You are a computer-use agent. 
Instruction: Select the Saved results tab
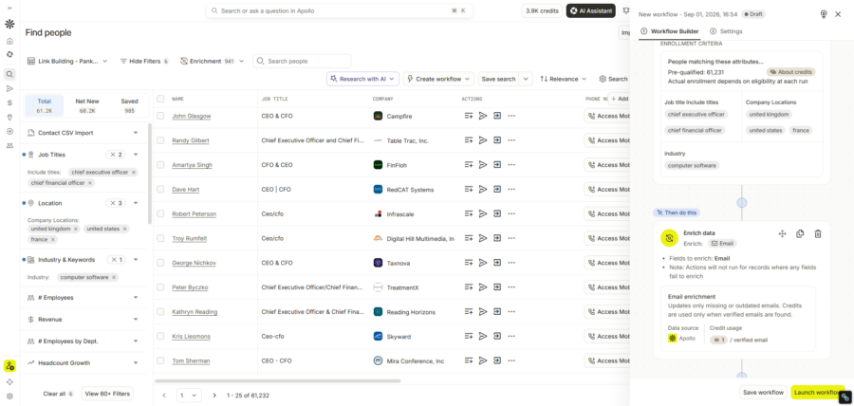point(129,105)
